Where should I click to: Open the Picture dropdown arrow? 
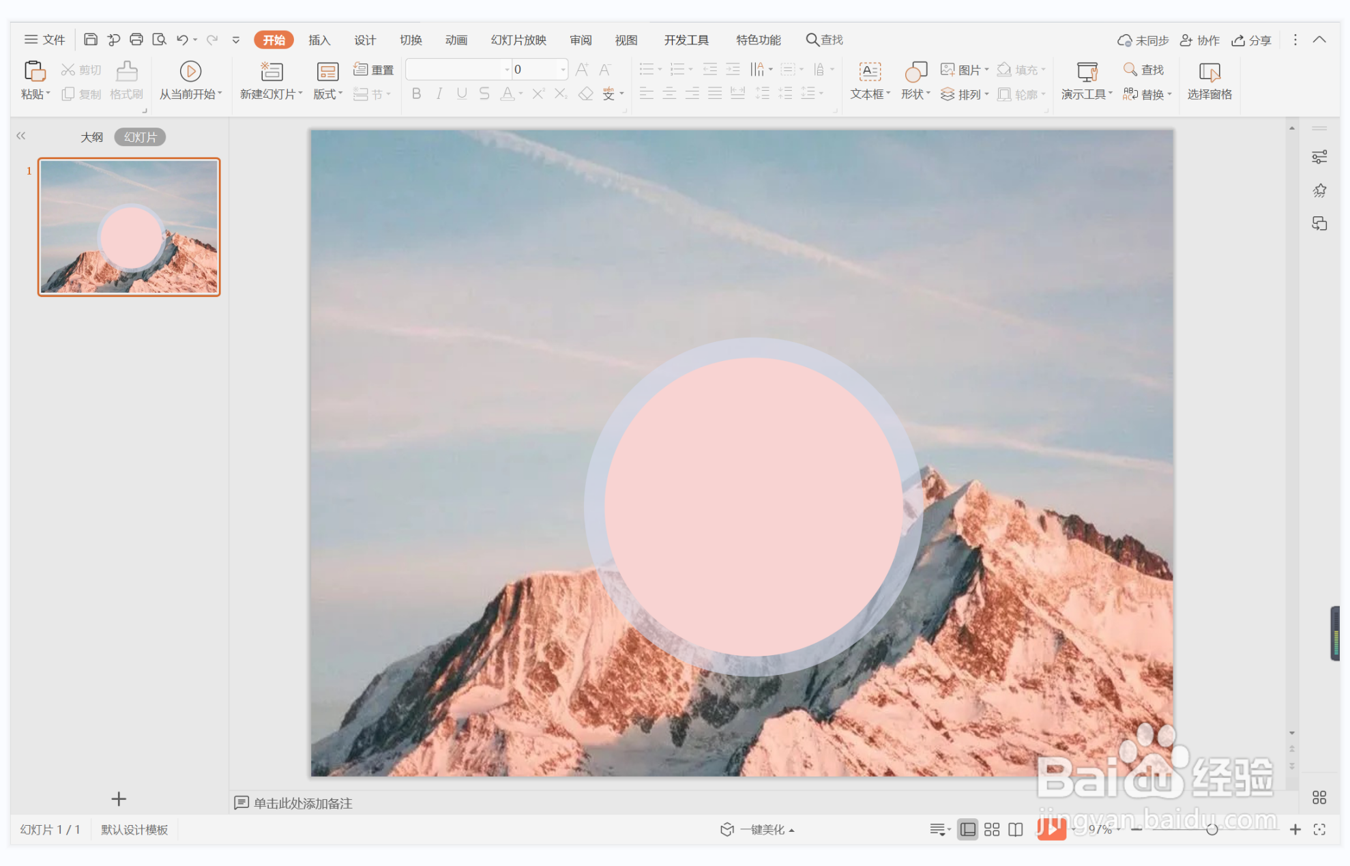986,70
